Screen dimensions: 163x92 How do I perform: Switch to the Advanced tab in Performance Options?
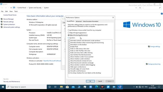pos(79,21)
